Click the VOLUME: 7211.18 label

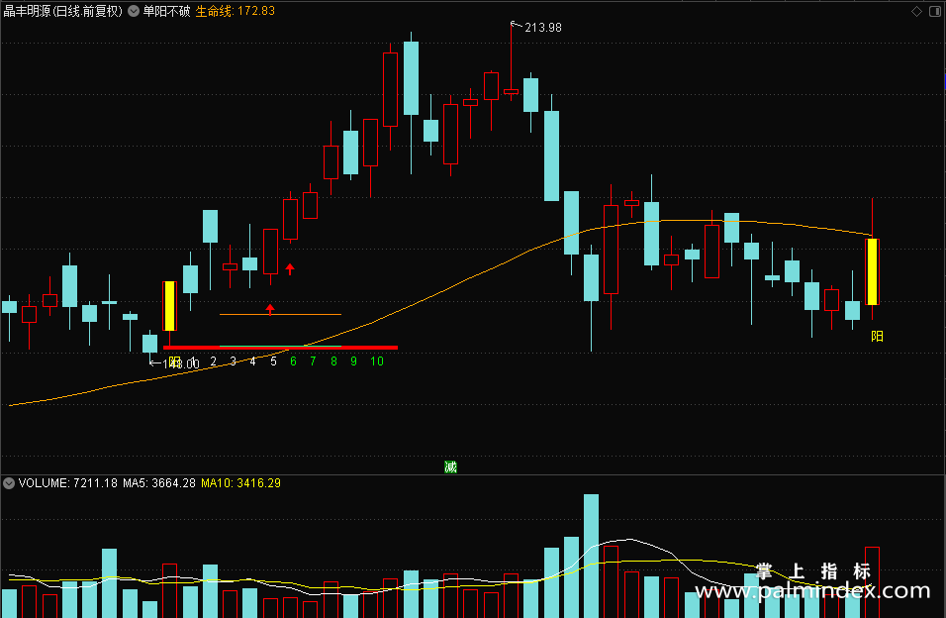67,483
